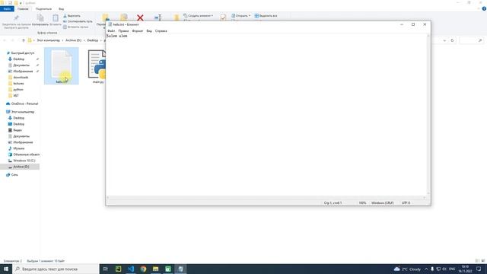Viewport: 487px width, 274px height.
Task: Click the Properties checkmark icon in ribbon
Action: 223,17
